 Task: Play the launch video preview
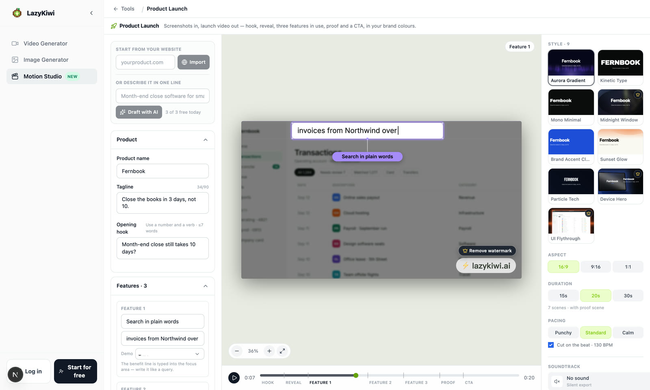click(x=234, y=378)
